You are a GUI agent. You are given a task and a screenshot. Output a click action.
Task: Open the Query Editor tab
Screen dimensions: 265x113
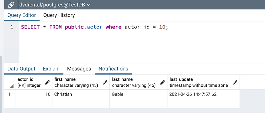(22, 15)
